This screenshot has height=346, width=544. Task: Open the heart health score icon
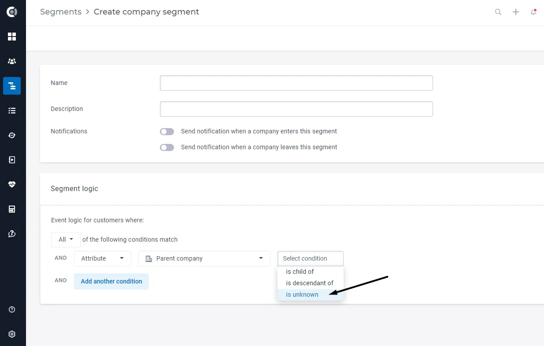[x=12, y=184]
